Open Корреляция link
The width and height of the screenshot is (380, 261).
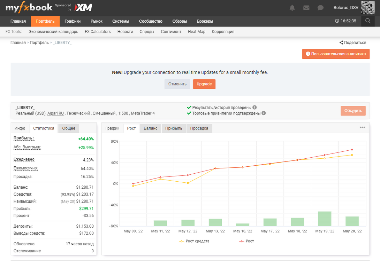click(x=223, y=32)
